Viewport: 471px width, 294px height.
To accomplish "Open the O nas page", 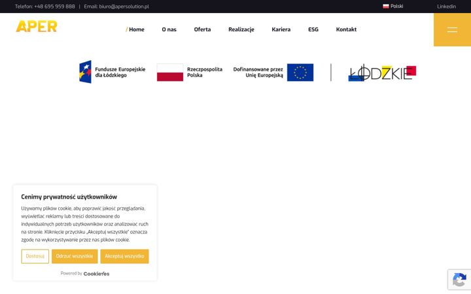I will (x=169, y=29).
